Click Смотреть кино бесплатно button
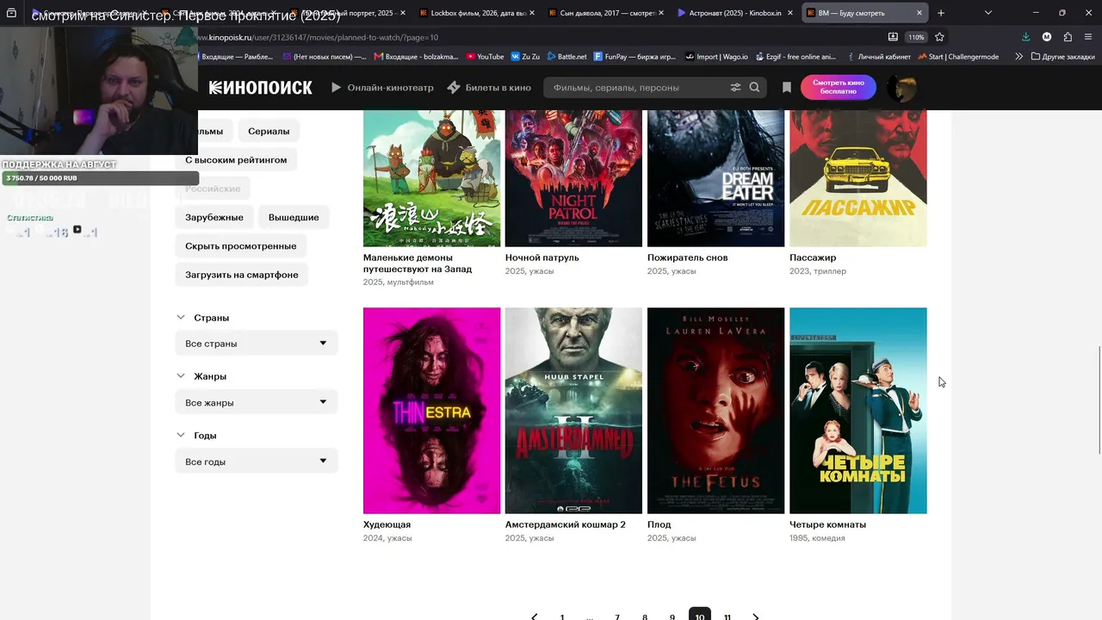This screenshot has width=1102, height=620. click(839, 88)
